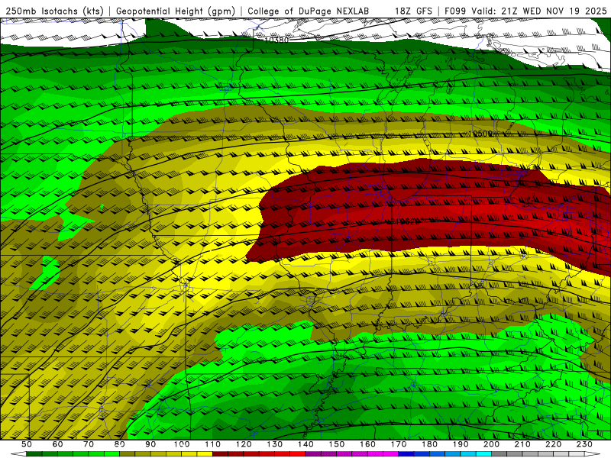Click the 180 value on the color scale
This screenshot has height=458, width=611.
tap(429, 444)
